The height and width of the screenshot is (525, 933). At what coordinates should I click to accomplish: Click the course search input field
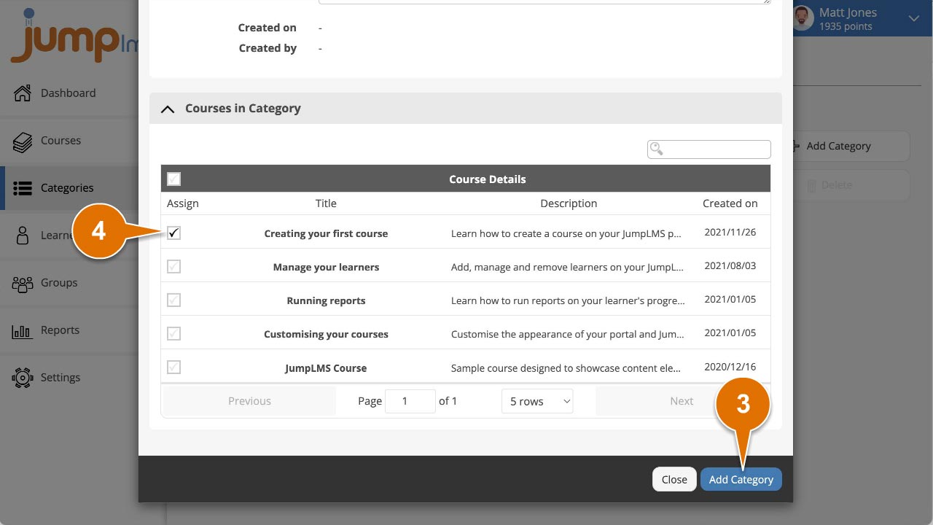coord(709,149)
